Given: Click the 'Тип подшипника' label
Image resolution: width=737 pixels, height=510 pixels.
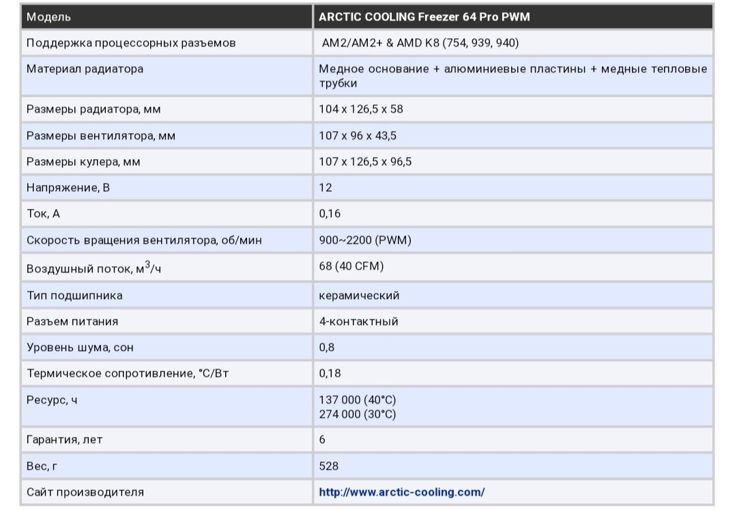Looking at the screenshot, I should tap(74, 296).
